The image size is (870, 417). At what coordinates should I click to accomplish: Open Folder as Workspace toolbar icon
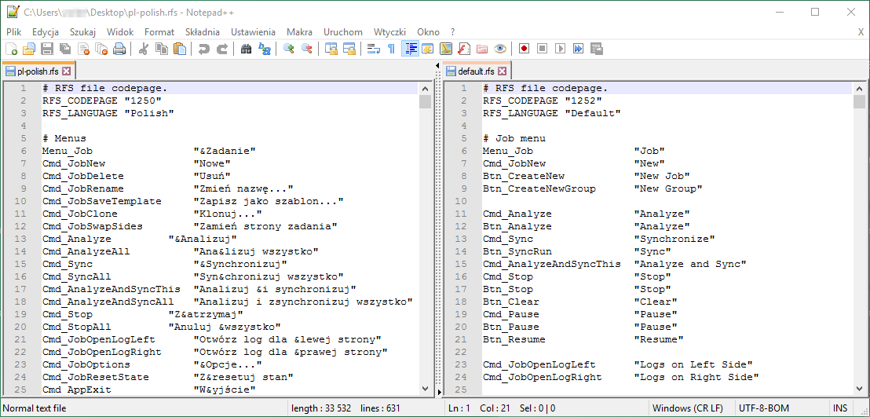tap(481, 49)
